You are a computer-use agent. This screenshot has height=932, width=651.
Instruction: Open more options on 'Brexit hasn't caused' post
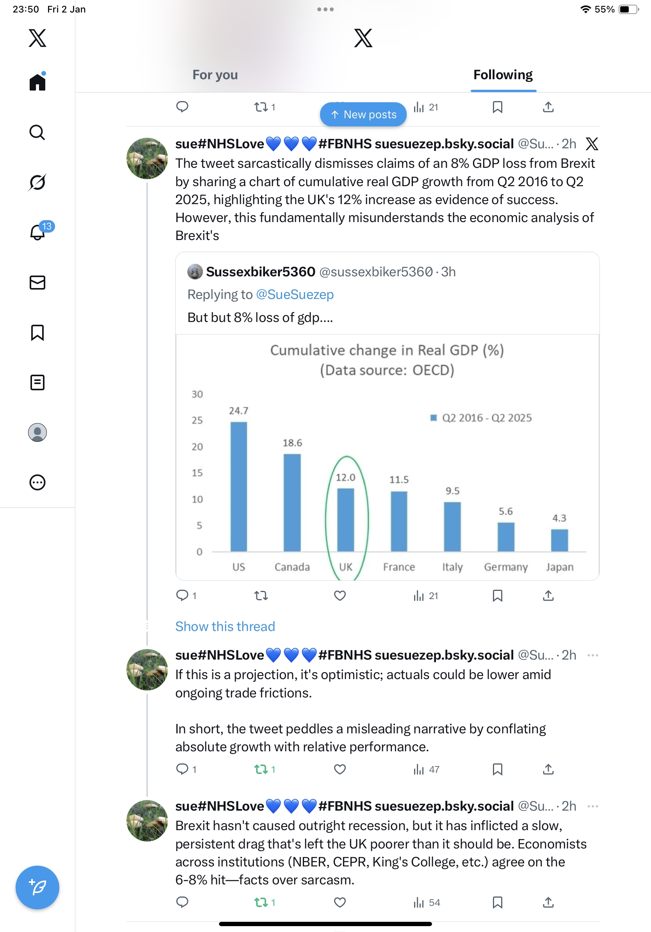click(592, 806)
